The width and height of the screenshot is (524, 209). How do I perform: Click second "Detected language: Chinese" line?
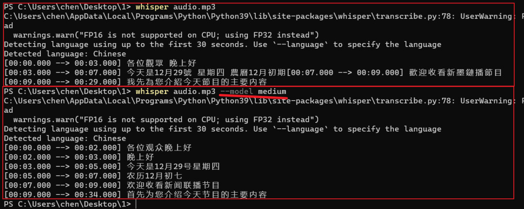point(65,138)
